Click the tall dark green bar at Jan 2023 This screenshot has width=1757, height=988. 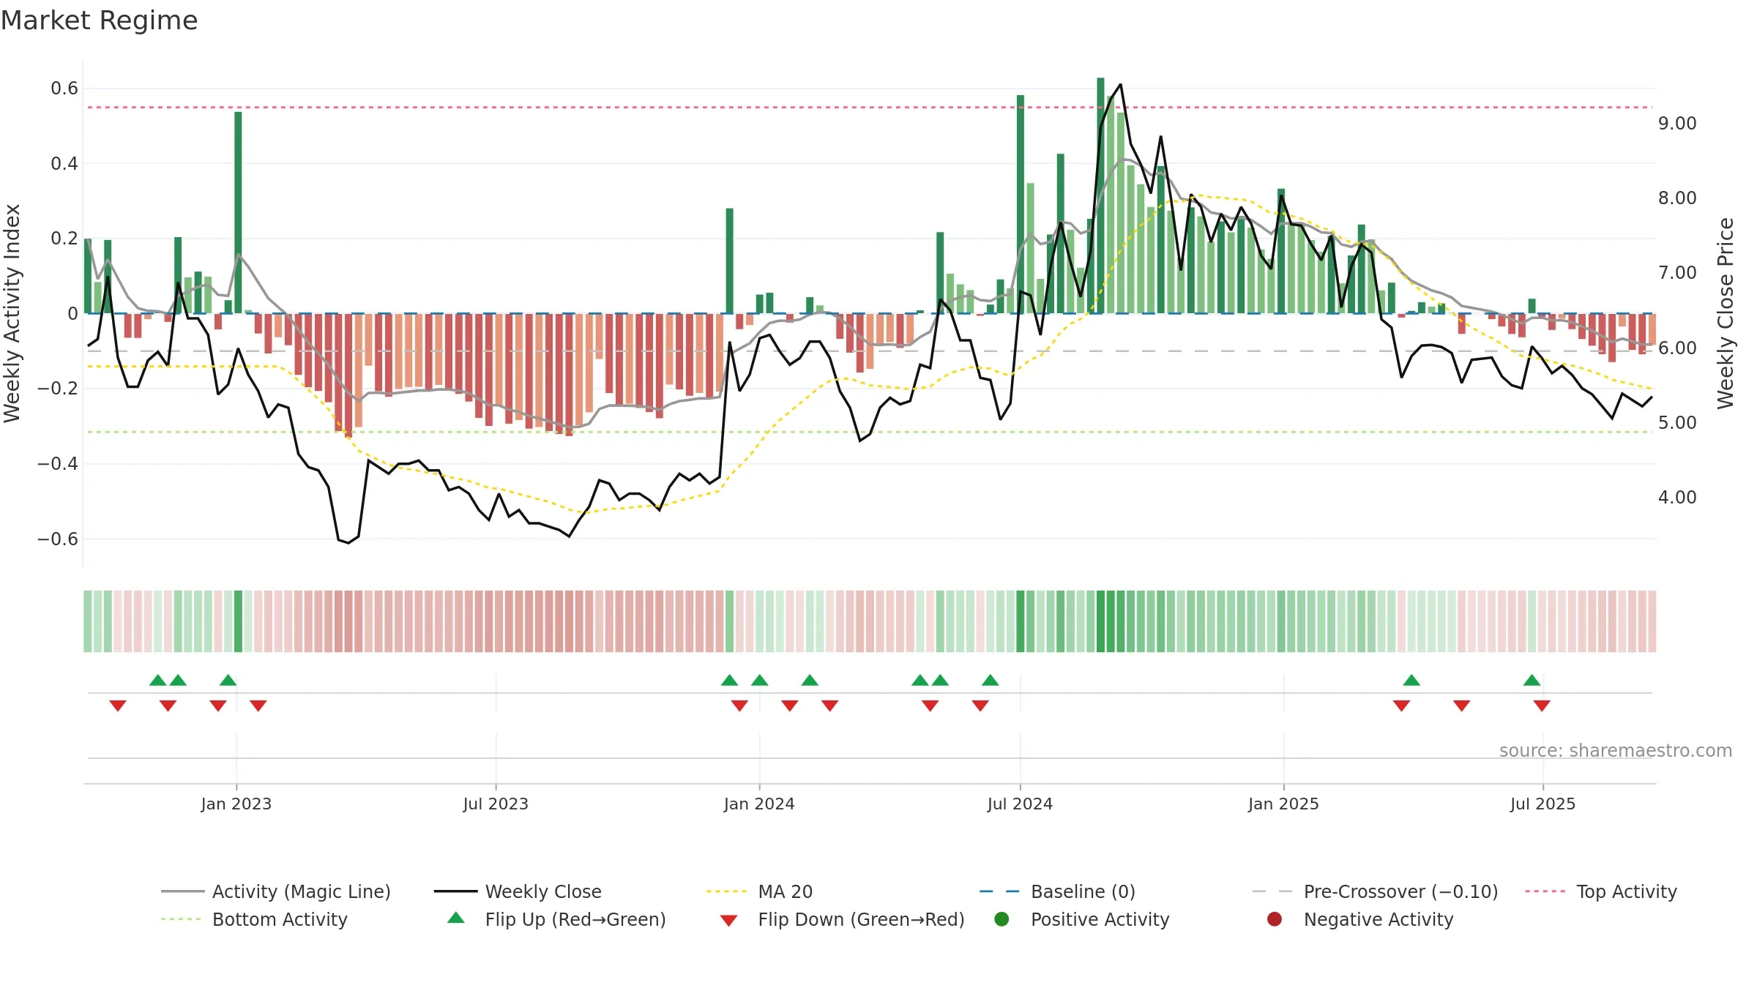pyautogui.click(x=238, y=212)
